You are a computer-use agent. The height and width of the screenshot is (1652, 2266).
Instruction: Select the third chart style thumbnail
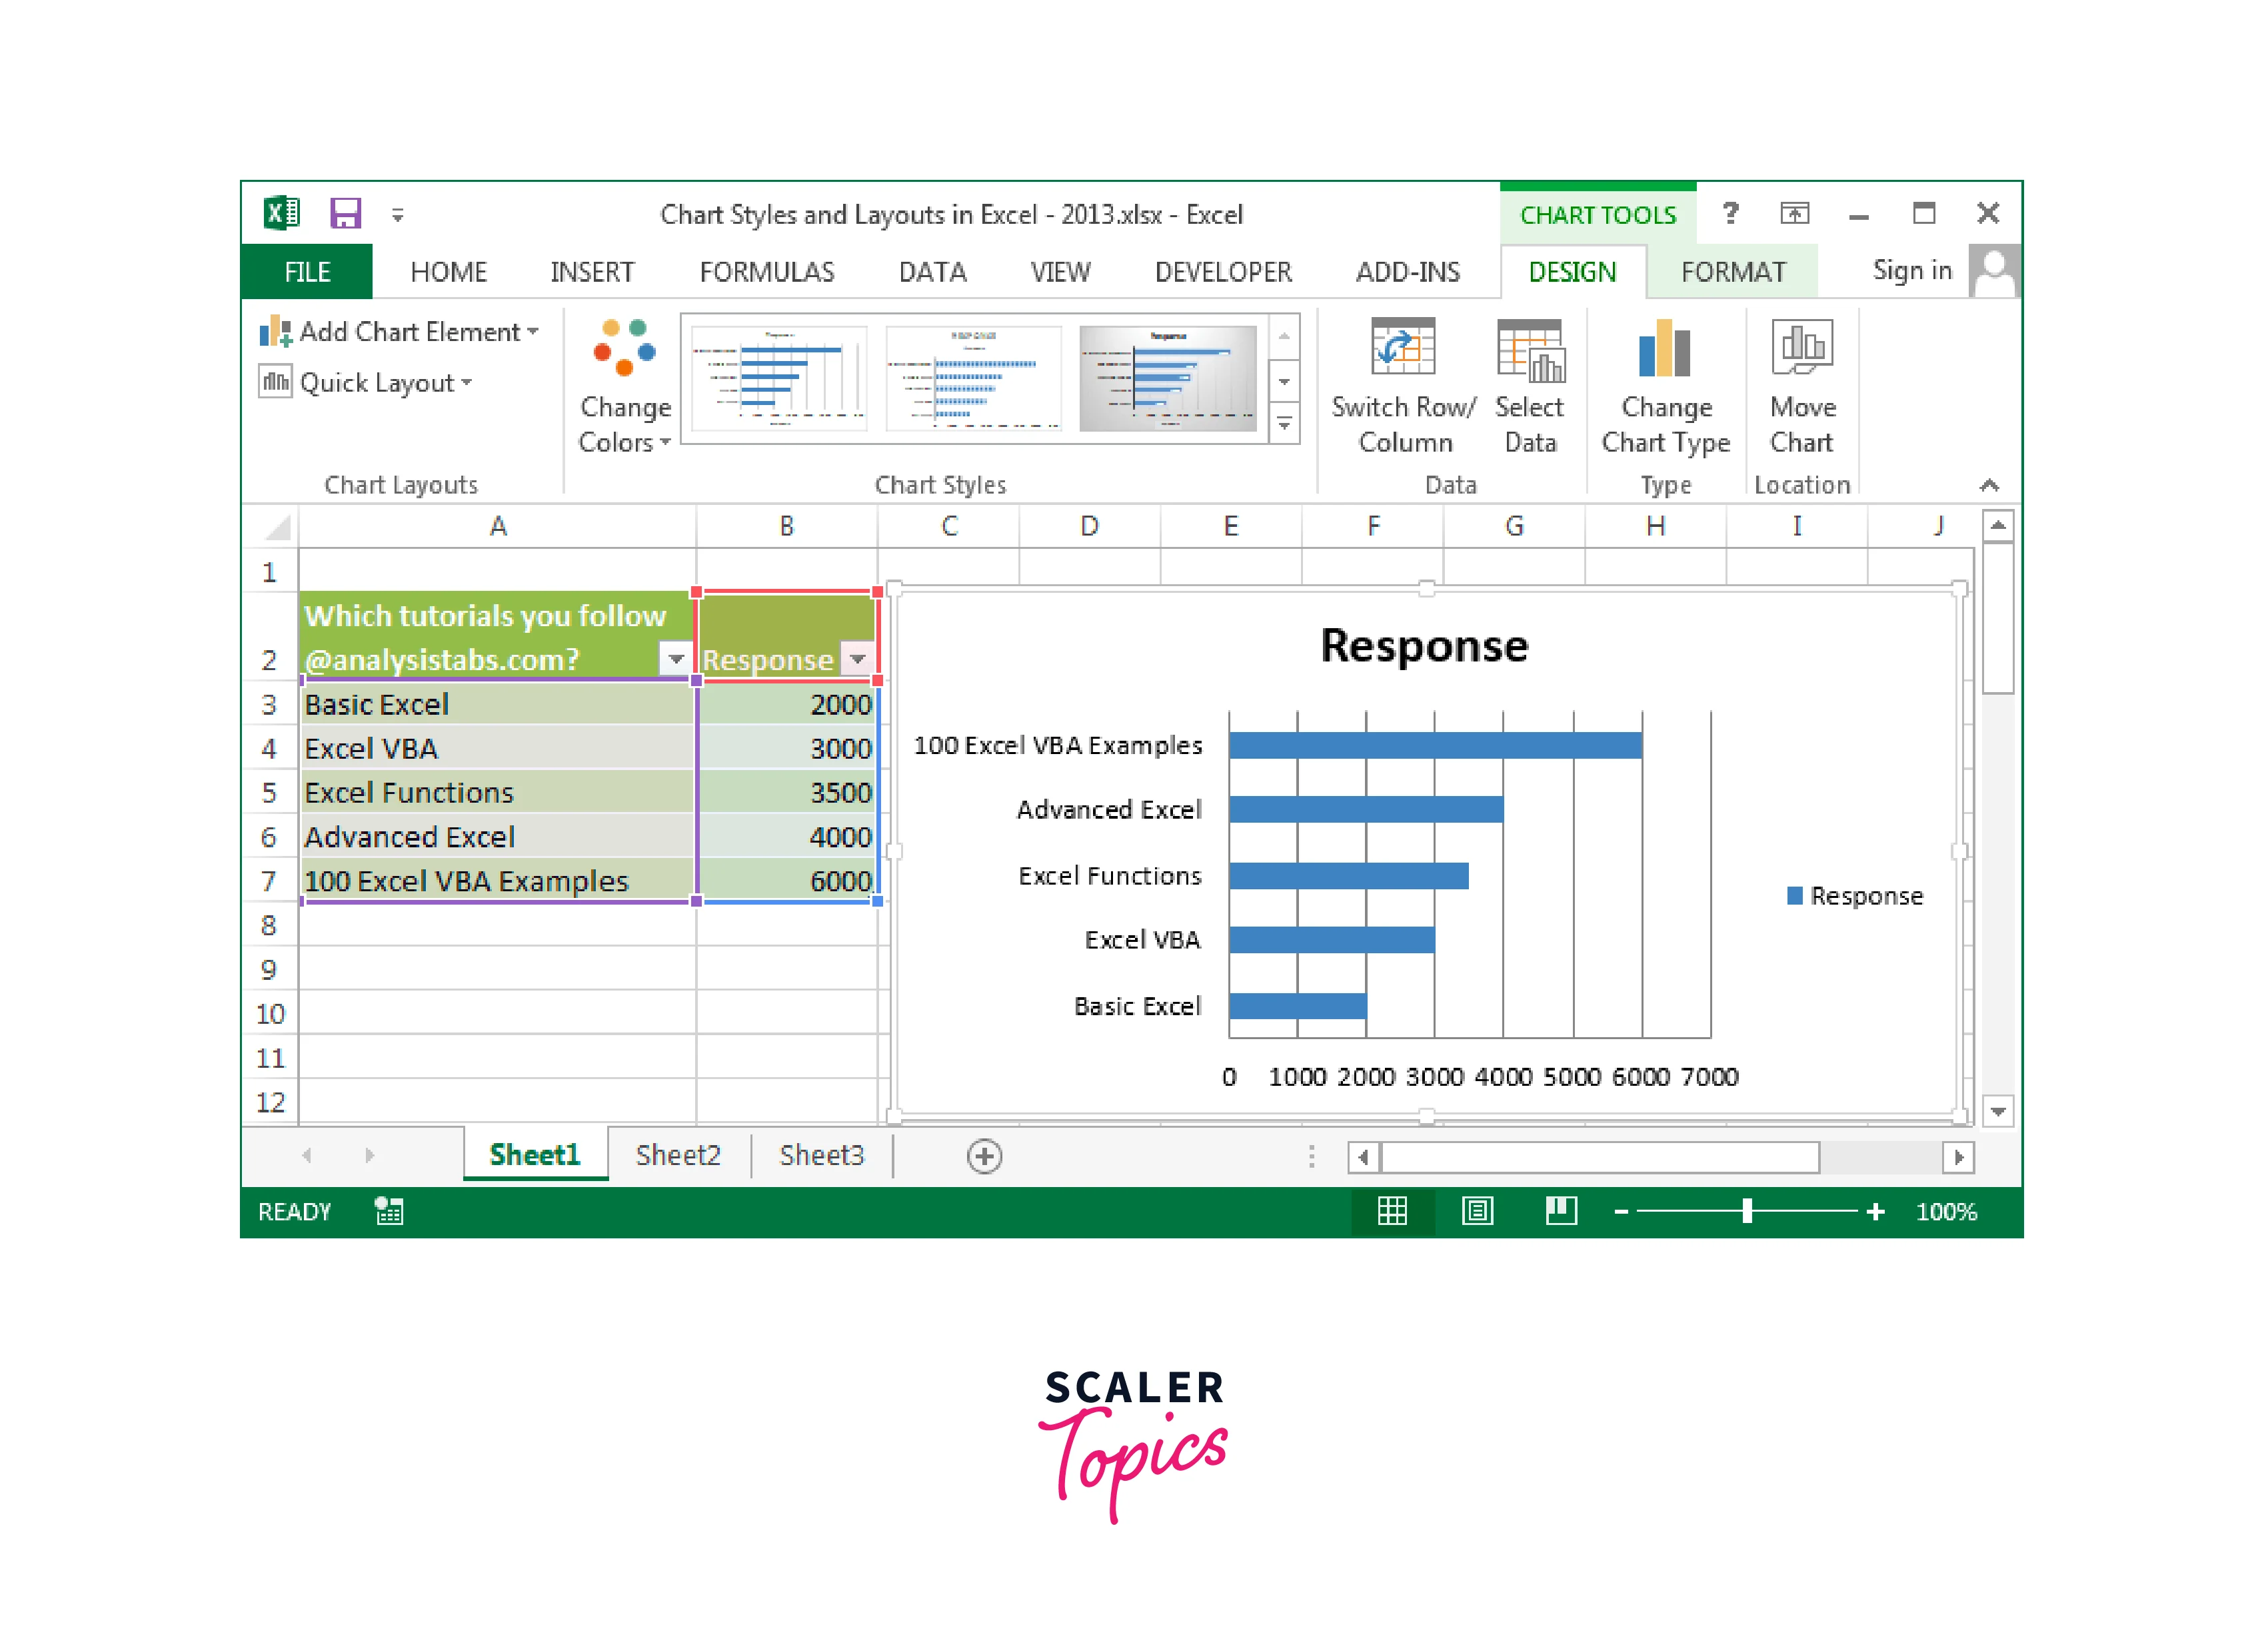(1168, 379)
